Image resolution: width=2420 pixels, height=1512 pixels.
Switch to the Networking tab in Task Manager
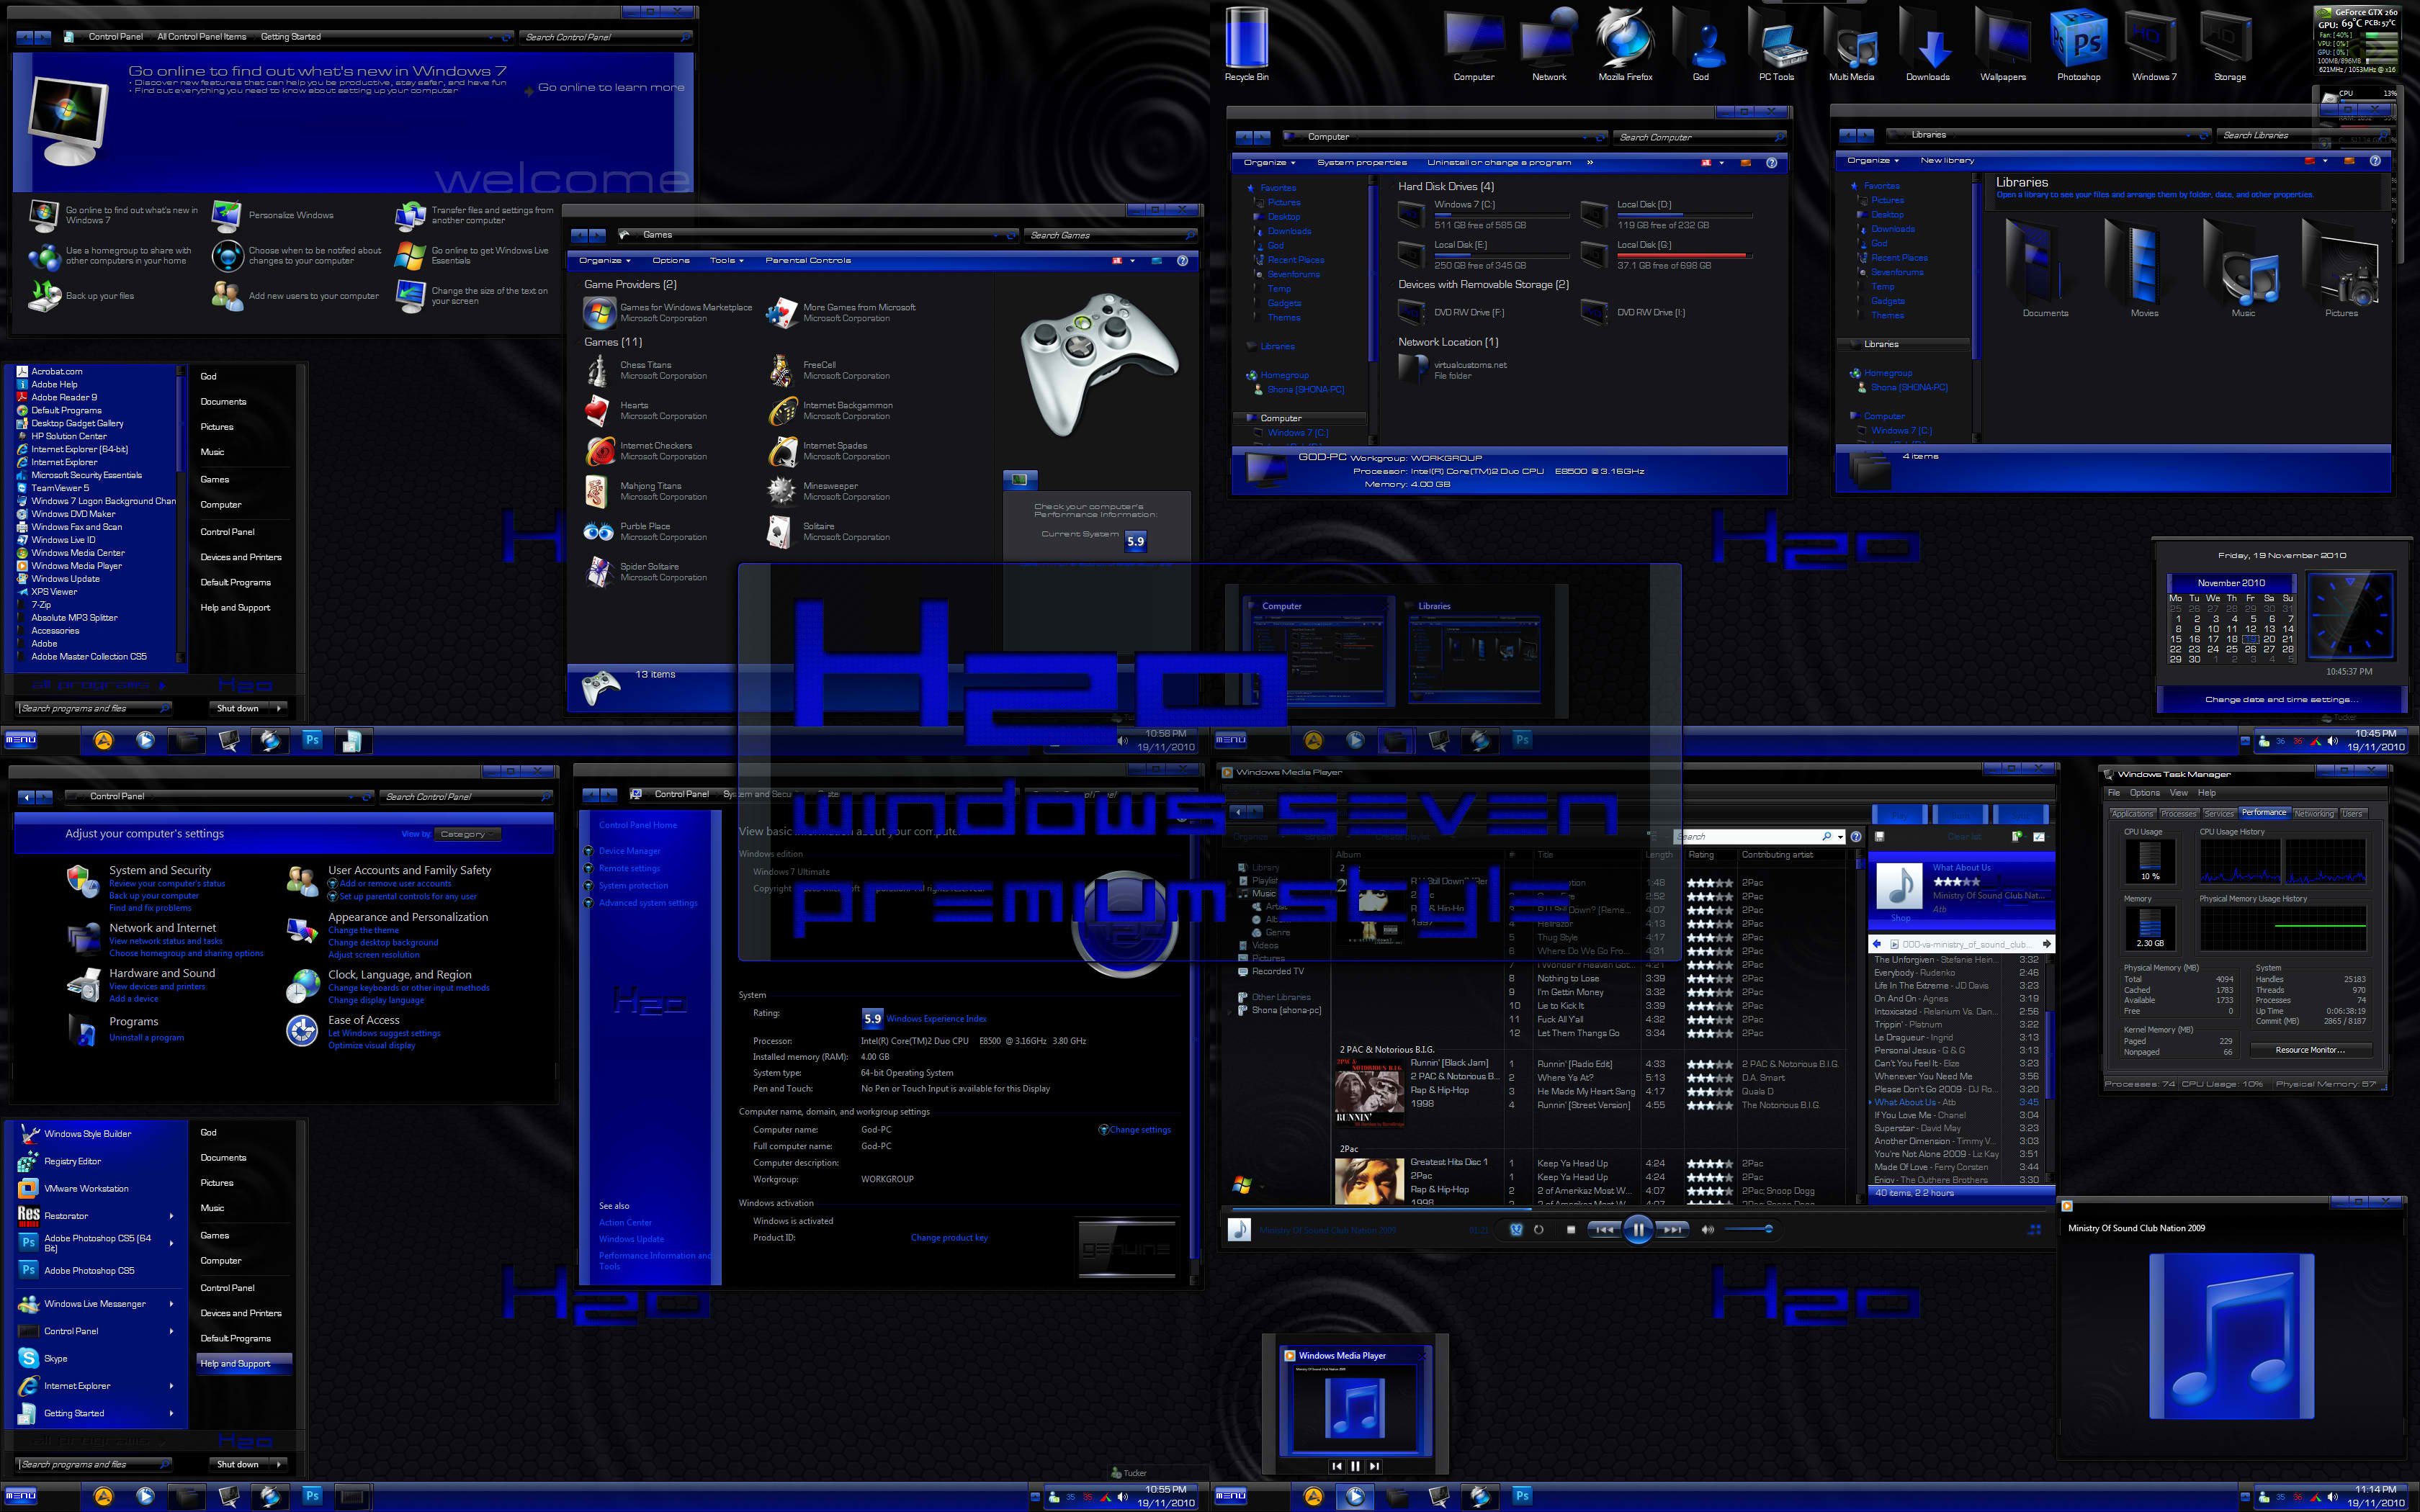pos(2314,814)
